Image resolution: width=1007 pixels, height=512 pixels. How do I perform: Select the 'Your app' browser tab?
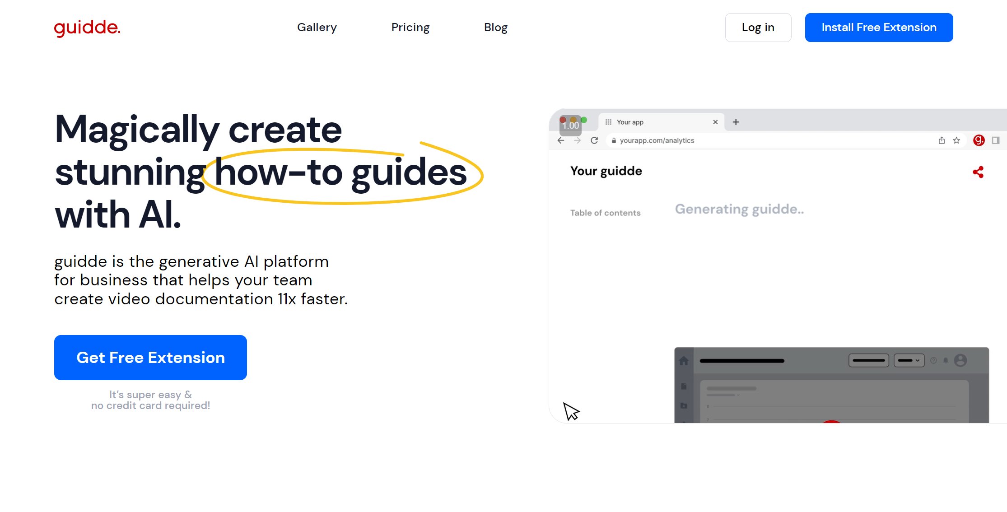[x=661, y=122]
